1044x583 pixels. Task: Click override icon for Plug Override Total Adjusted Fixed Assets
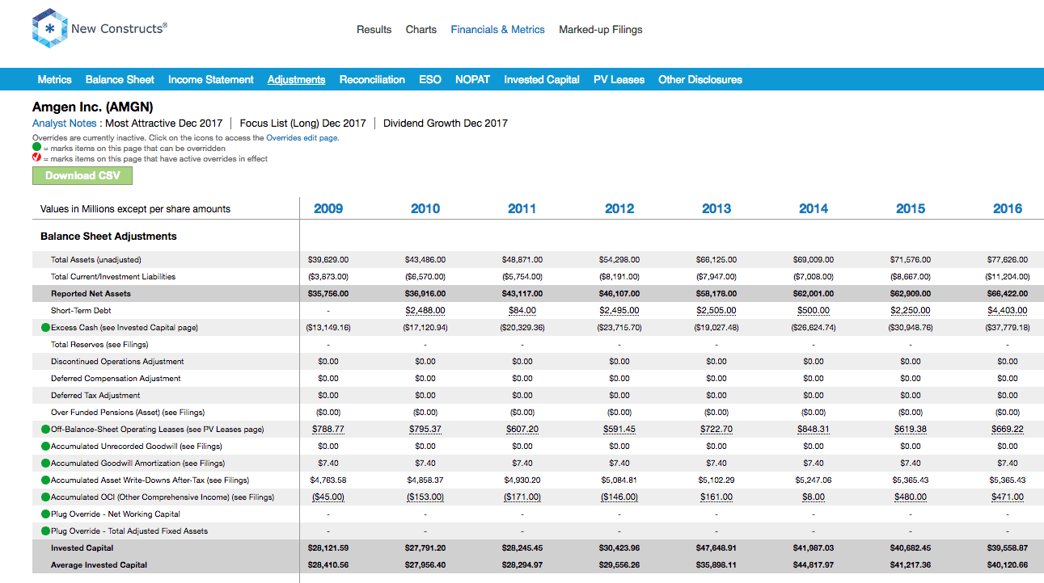click(45, 531)
